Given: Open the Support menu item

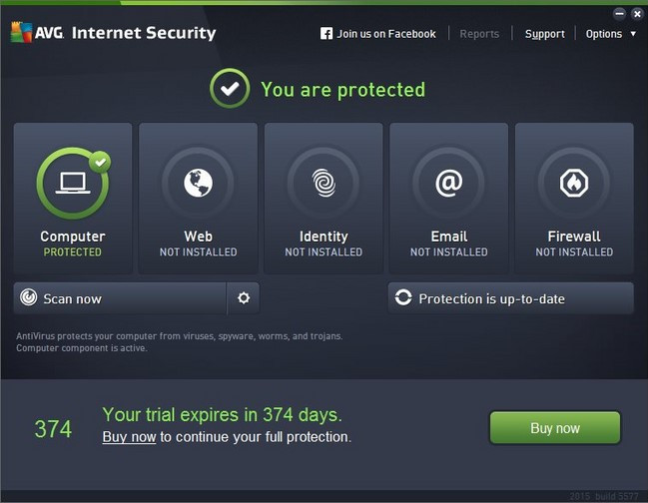Looking at the screenshot, I should point(545,34).
